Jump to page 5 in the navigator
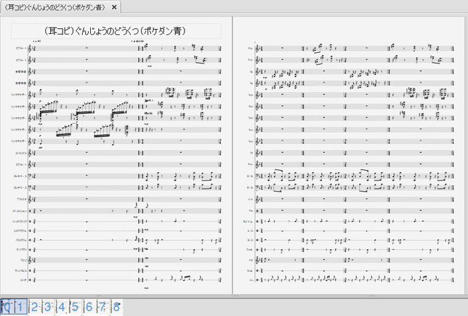Screen dimensions: 468x316 (75, 307)
